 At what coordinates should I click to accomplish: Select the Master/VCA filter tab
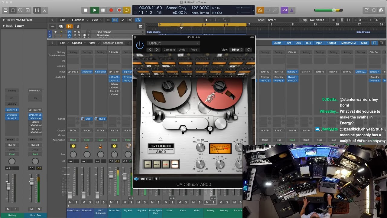(x=349, y=43)
